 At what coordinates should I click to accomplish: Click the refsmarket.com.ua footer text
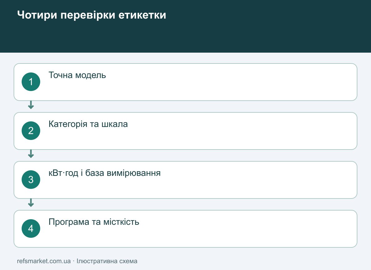[44, 261]
